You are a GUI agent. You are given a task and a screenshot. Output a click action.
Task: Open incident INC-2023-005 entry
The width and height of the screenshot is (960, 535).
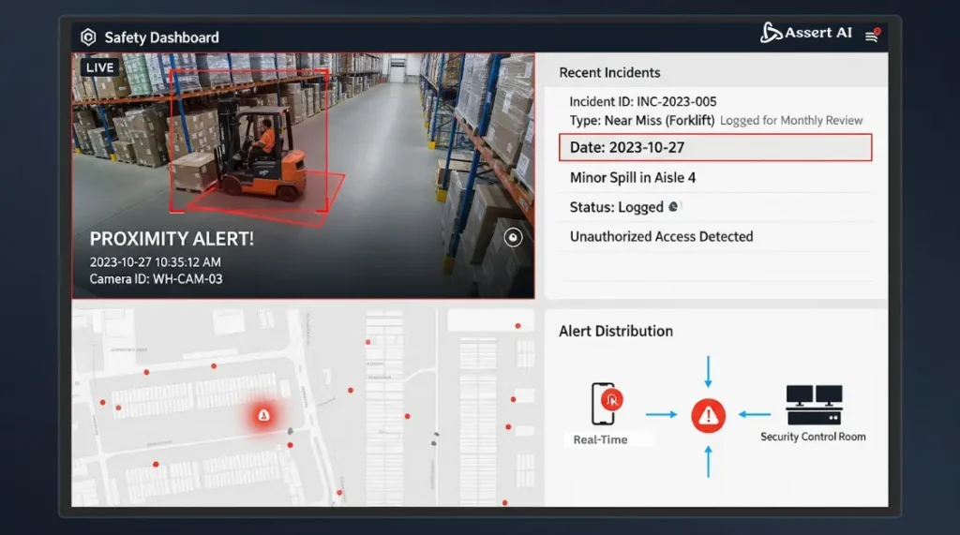click(643, 101)
